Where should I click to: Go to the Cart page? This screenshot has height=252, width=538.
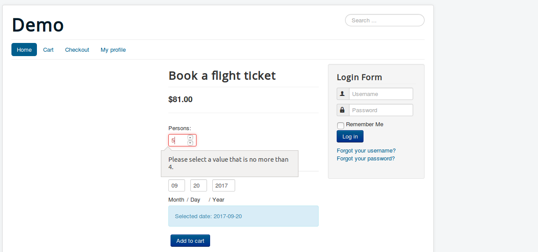point(48,50)
